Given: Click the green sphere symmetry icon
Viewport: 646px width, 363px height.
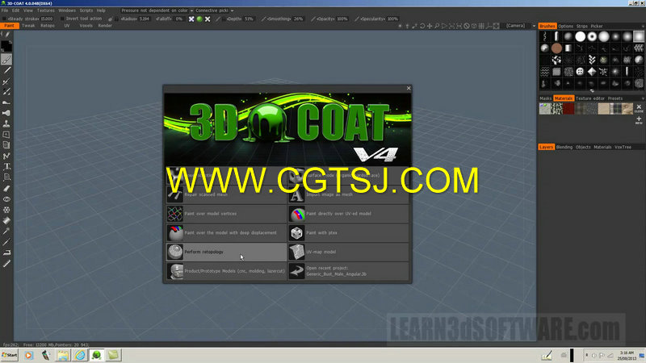Looking at the screenshot, I should click(199, 19).
